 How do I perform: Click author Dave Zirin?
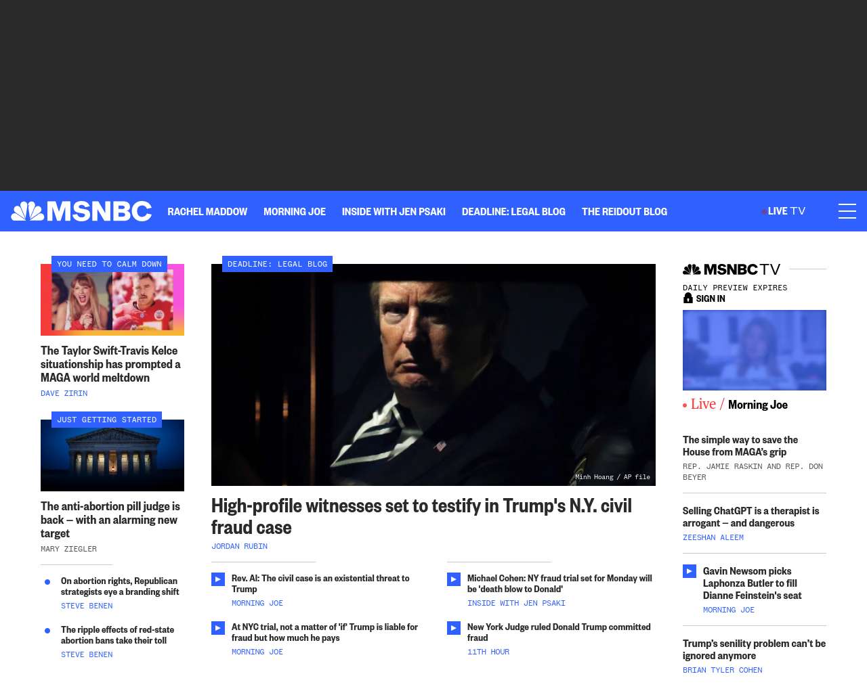[x=64, y=393]
